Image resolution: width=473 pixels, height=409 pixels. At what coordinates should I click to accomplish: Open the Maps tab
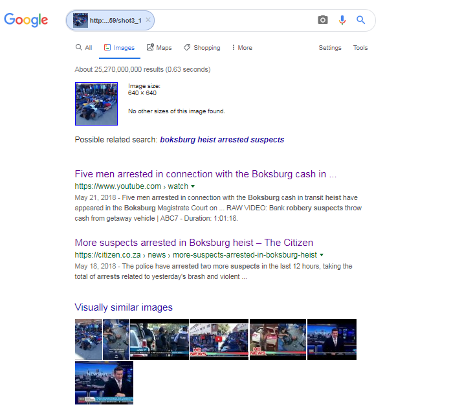[159, 48]
